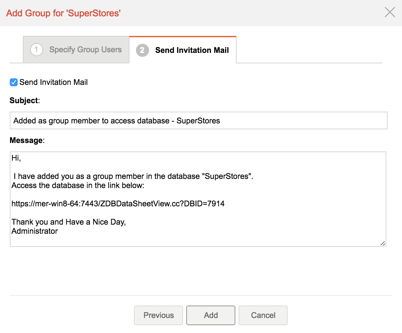Screen dimensions: 402x333
Task: Go back with the Previous button
Action: click(159, 315)
